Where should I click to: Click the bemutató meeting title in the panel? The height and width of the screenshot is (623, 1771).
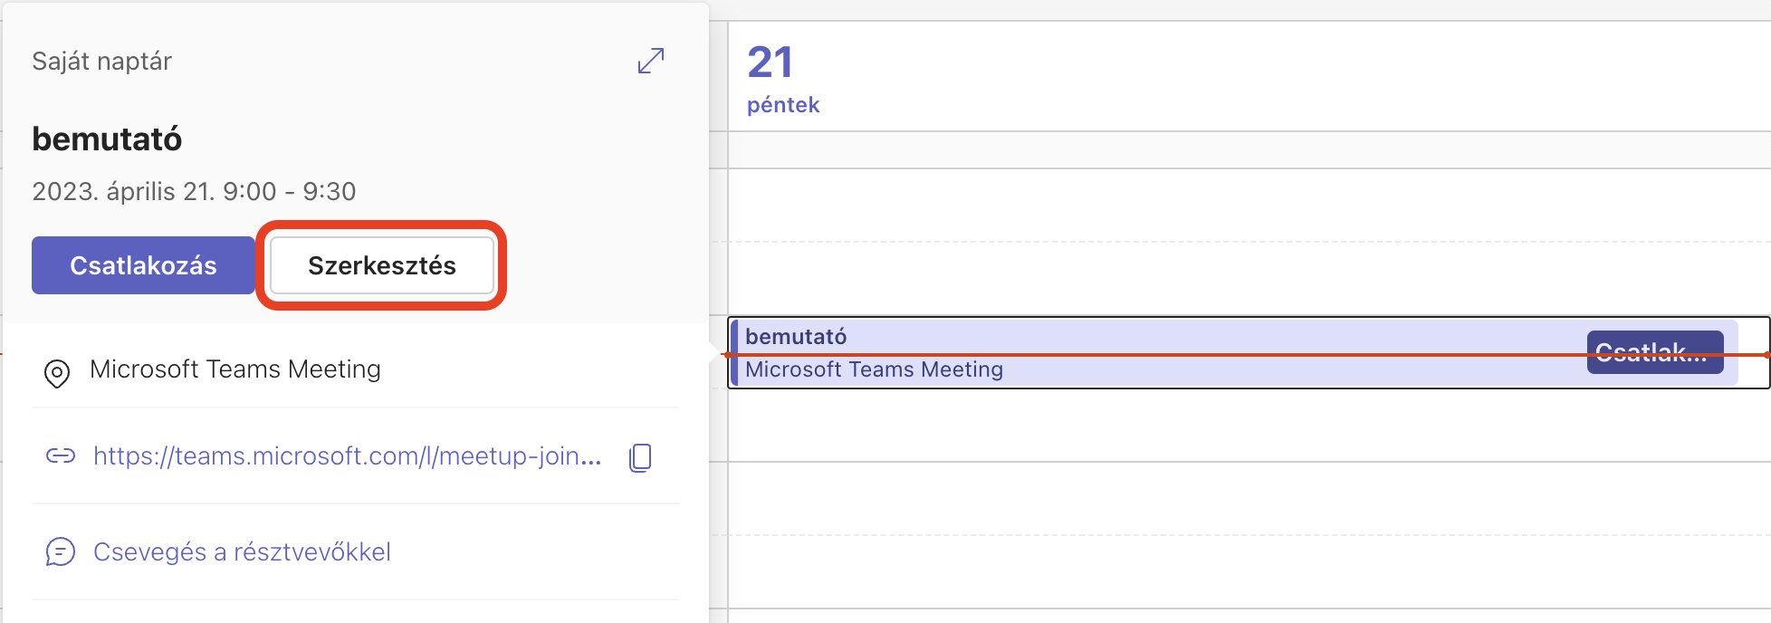107,139
